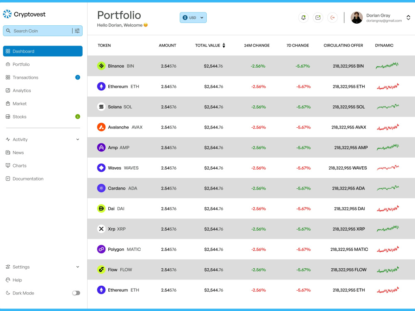
Task: Click DYNAMIC column header
Action: (384, 46)
